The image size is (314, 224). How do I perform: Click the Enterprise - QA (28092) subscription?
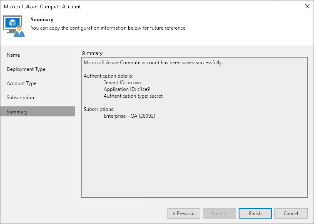pyautogui.click(x=130, y=116)
